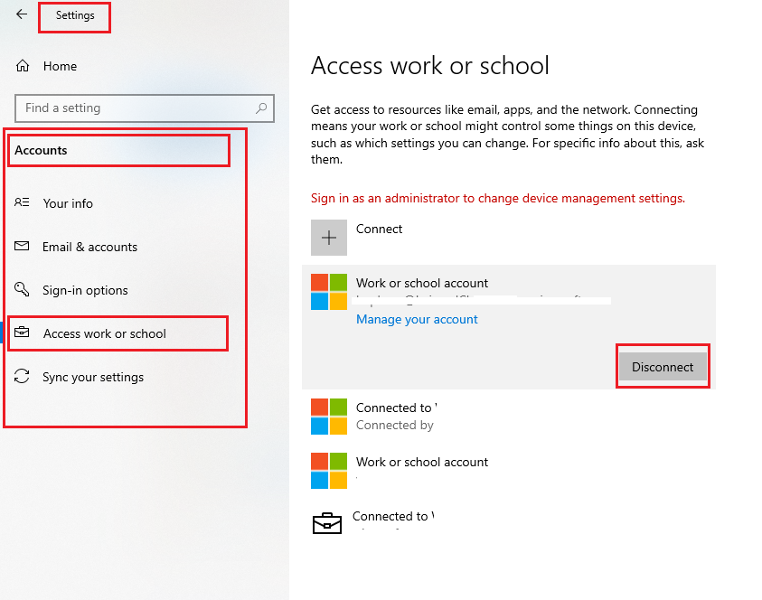Click the Access work or school page heading
This screenshot has width=762, height=600.
coord(430,66)
